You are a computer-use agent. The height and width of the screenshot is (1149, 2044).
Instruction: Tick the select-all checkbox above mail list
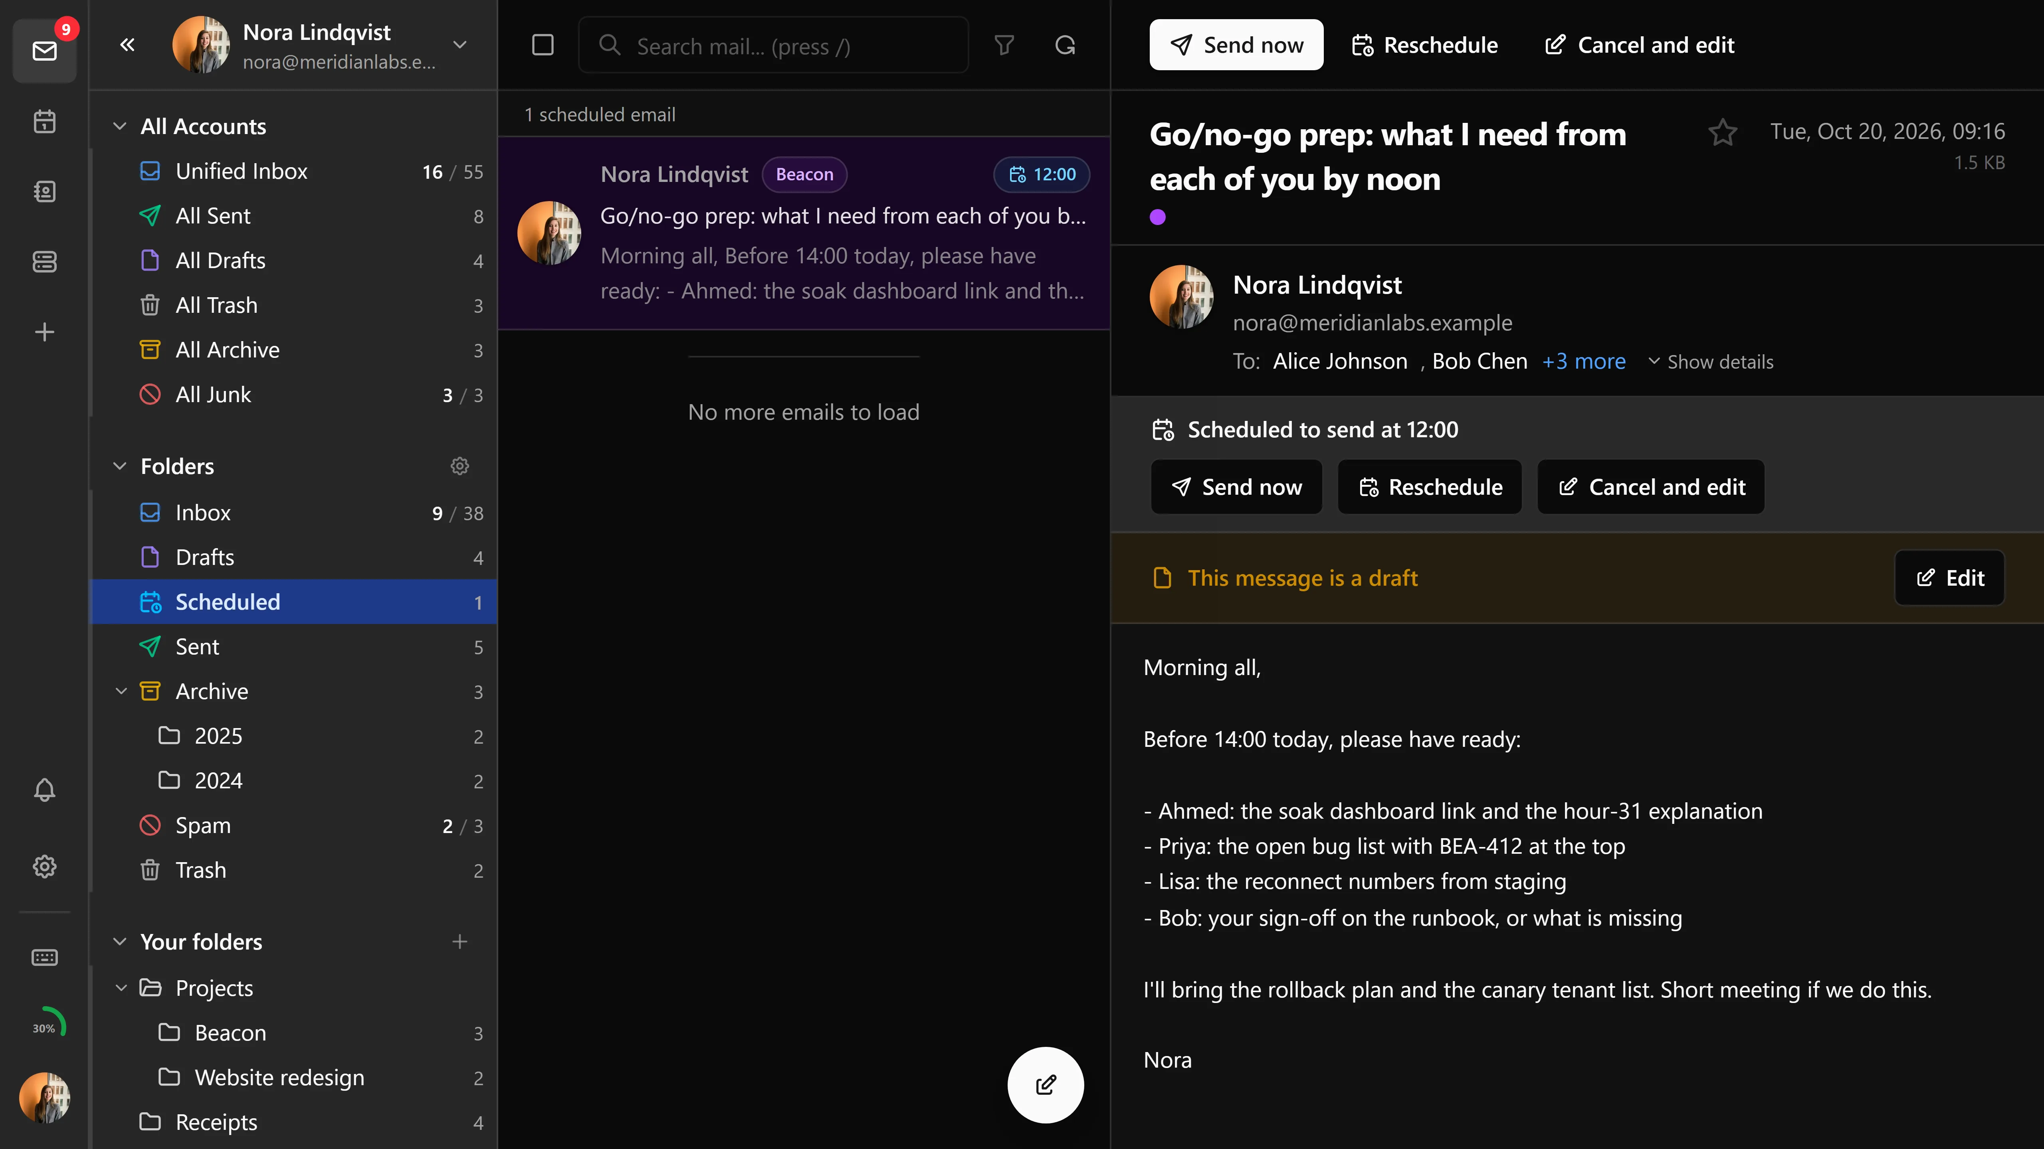click(x=543, y=45)
